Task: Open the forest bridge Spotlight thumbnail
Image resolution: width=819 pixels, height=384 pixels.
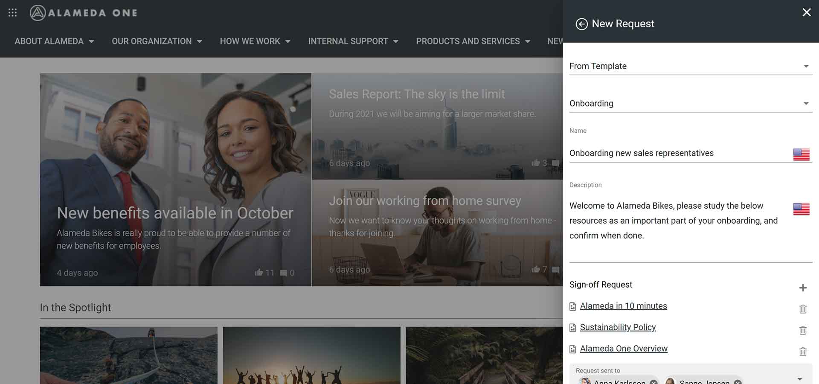Action: click(485, 355)
